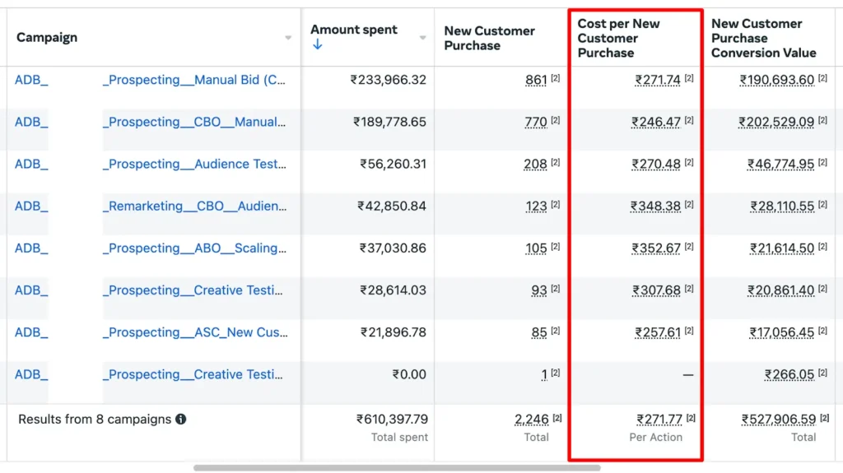The height and width of the screenshot is (473, 843).
Task: Click the 770 new customer purchase value
Action: pos(535,122)
